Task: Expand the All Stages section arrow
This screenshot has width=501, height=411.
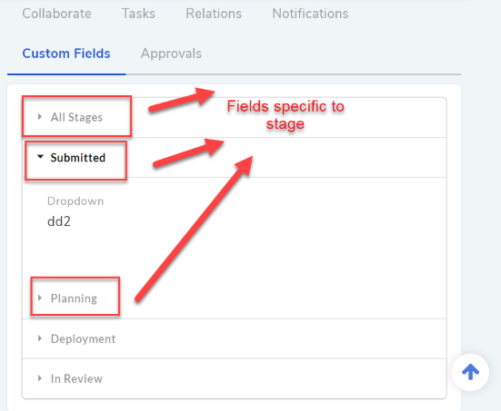Action: click(x=40, y=117)
